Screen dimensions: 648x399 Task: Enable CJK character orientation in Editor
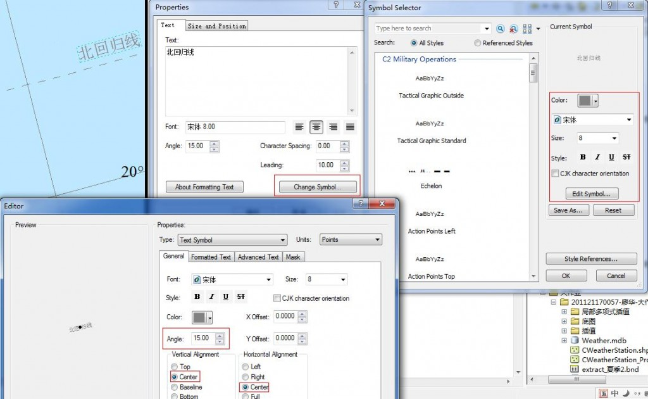(278, 298)
